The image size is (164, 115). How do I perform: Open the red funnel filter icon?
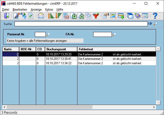(96, 16)
